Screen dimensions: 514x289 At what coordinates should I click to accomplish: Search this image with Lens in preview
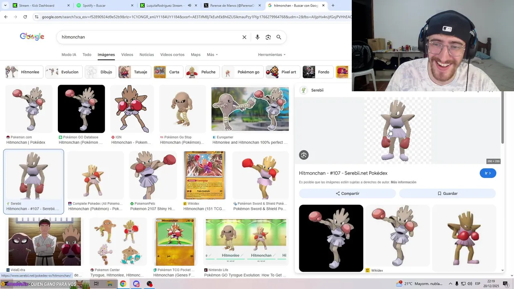point(304,155)
